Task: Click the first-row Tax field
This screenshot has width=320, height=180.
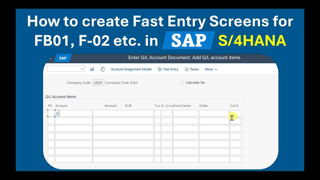Action: (x=157, y=113)
